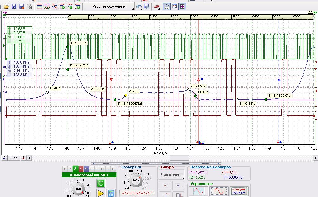Toggle the ruler measurement toolbar button
Image resolution: width=318 pixels, height=197 pixels.
[x=167, y=6]
